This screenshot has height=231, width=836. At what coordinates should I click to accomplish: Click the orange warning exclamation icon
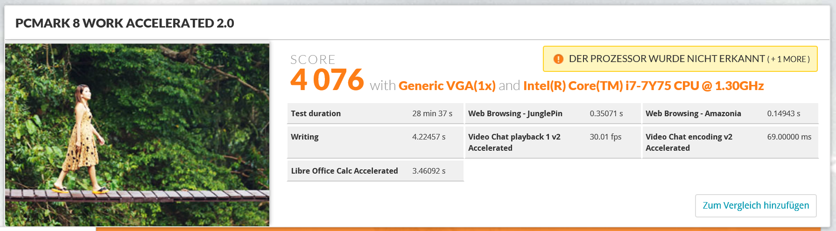coord(558,59)
